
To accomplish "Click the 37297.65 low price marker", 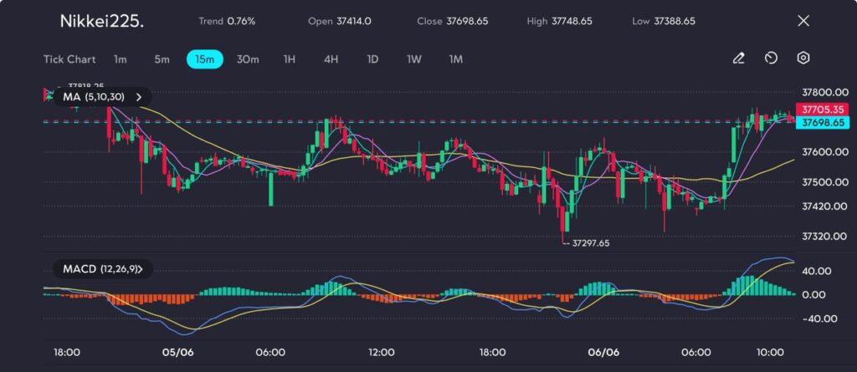I will tap(590, 243).
